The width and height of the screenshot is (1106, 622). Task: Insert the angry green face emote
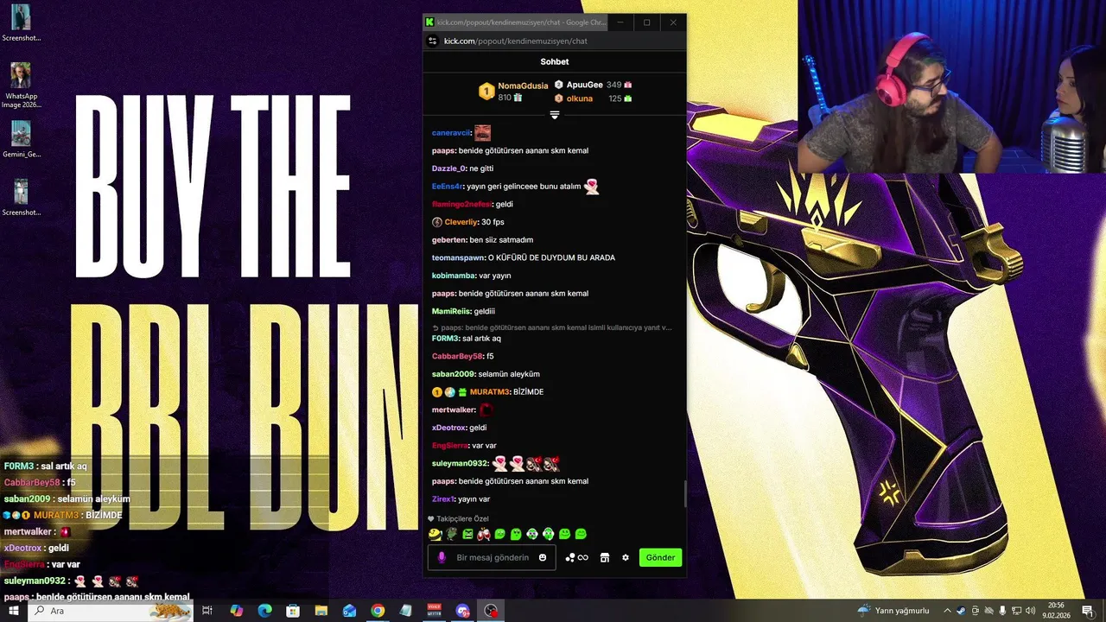coord(467,534)
